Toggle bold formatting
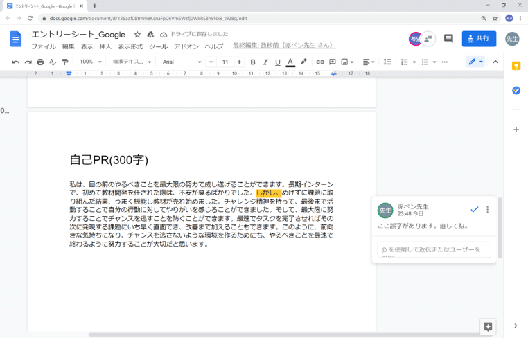Image resolution: width=528 pixels, height=338 pixels. 253,62
